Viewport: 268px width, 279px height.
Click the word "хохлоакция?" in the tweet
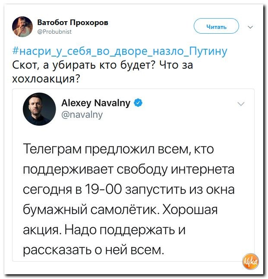coord(47,80)
